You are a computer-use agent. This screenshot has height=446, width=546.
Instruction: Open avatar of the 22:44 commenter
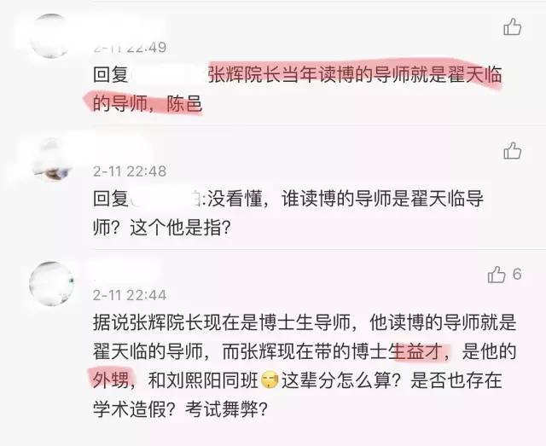[51, 283]
